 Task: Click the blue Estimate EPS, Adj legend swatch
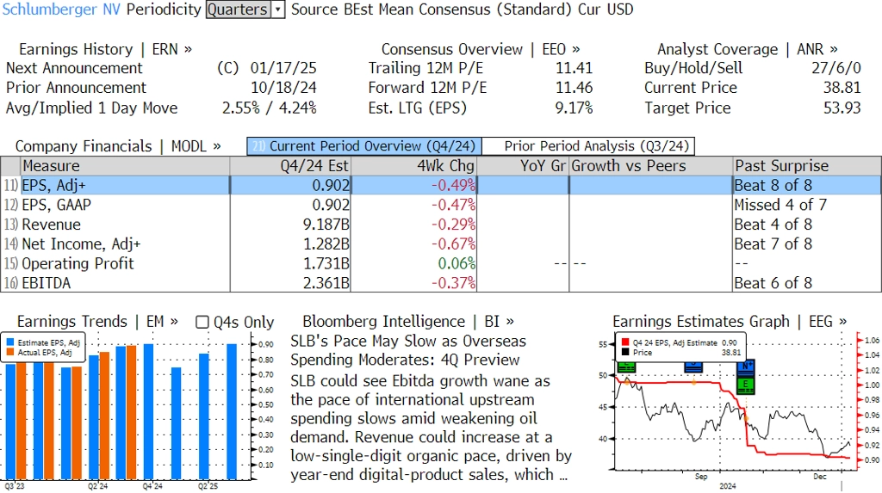[x=10, y=342]
